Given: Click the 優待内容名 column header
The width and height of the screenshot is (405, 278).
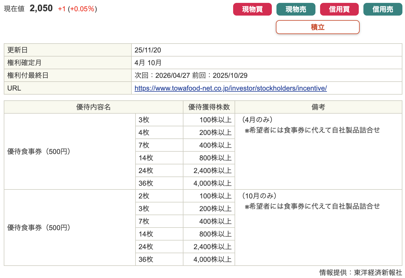Looking at the screenshot, I should pyautogui.click(x=93, y=107).
